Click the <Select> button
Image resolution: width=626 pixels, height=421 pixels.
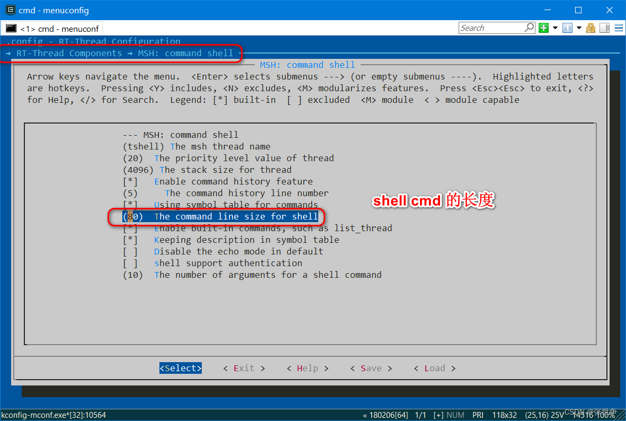[x=181, y=368]
